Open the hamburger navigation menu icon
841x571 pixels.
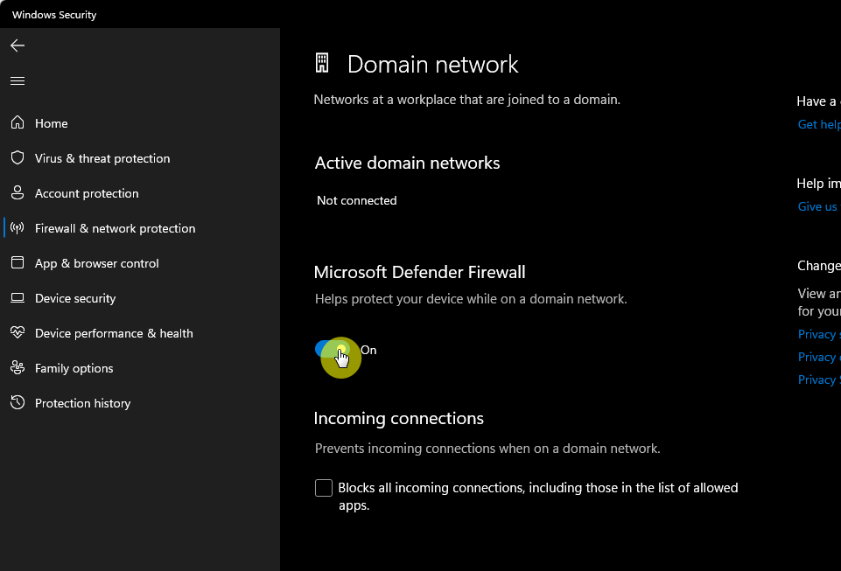tap(18, 81)
